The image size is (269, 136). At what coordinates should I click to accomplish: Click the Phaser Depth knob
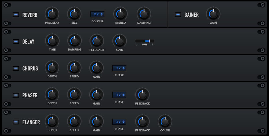point(52,94)
